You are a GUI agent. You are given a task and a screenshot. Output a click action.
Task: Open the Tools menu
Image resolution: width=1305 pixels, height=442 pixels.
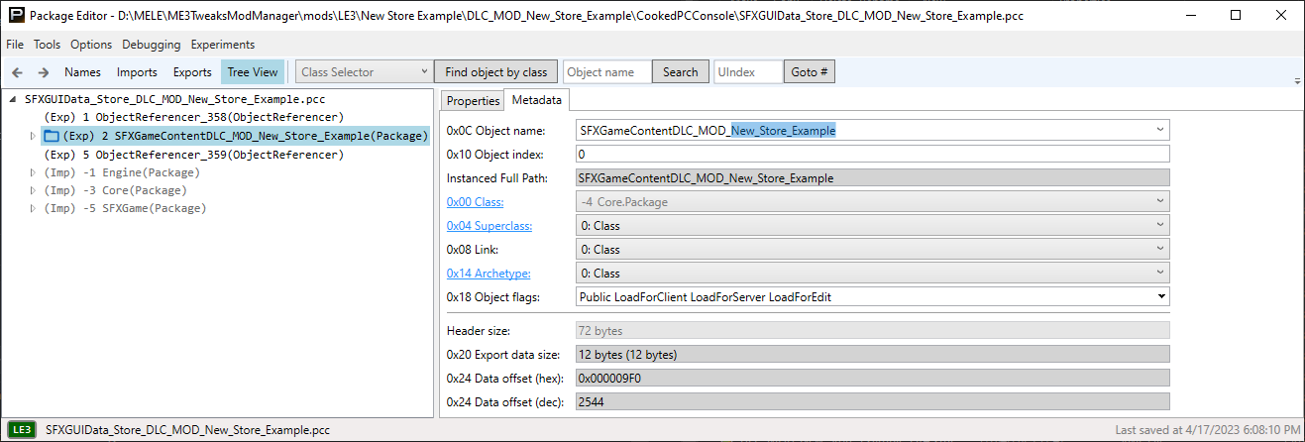tap(47, 45)
